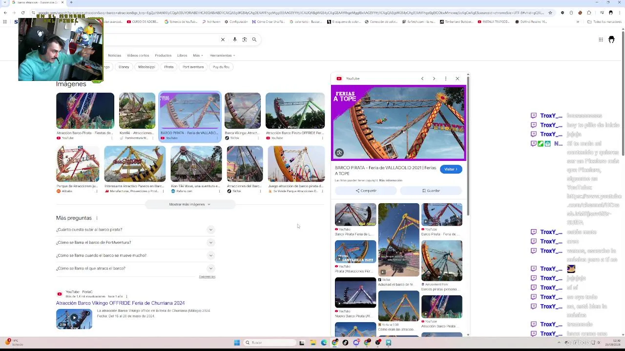This screenshot has width=625, height=351.
Task: Switch to the Productos tab
Action: (x=163, y=55)
